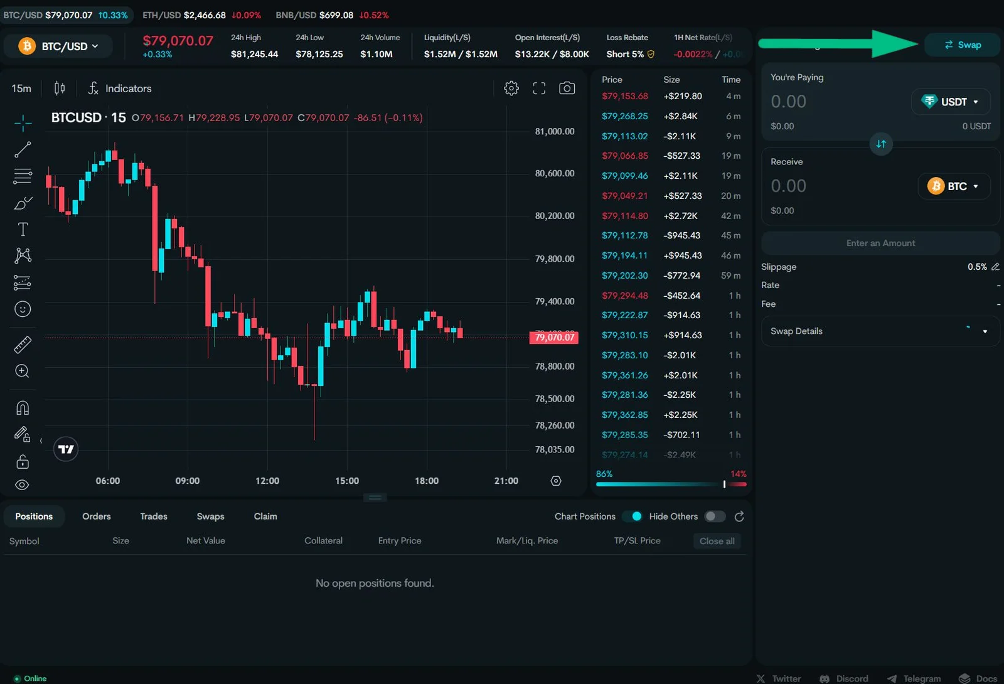Select the ruler measure tool
This screenshot has width=1004, height=684.
click(23, 345)
